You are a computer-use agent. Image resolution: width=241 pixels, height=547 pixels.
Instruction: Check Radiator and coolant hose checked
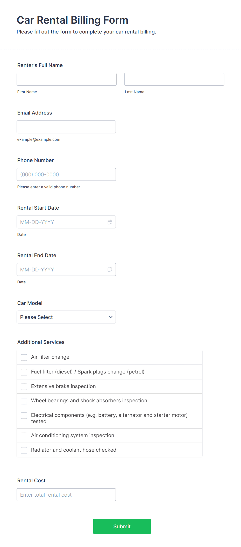pyautogui.click(x=24, y=450)
